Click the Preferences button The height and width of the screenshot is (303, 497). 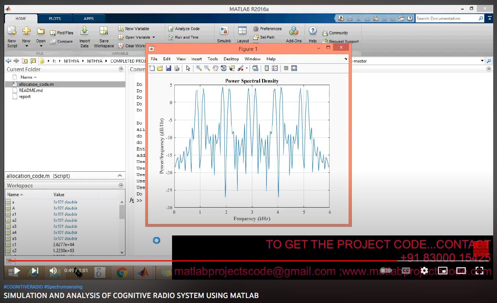point(268,29)
